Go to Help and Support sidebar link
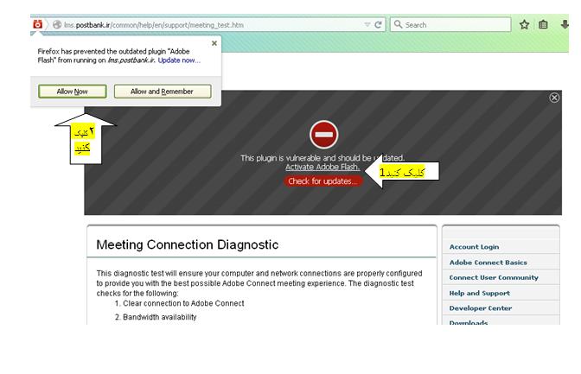The height and width of the screenshot is (374, 581). pyautogui.click(x=479, y=293)
